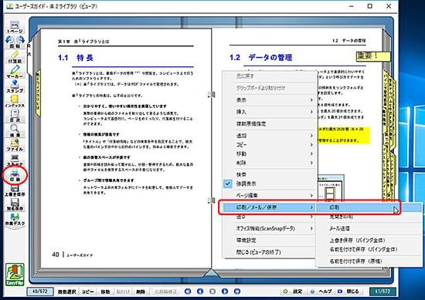Click the 複数選択 button

coord(66,292)
